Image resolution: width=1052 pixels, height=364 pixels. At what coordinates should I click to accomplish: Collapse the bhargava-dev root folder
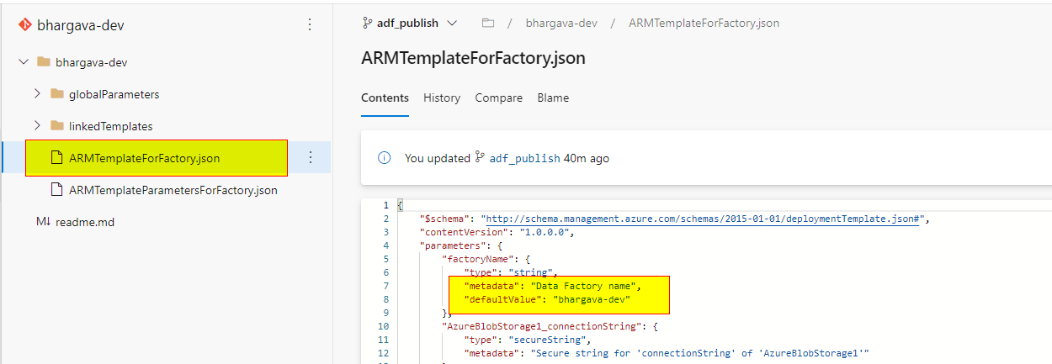[x=23, y=62]
